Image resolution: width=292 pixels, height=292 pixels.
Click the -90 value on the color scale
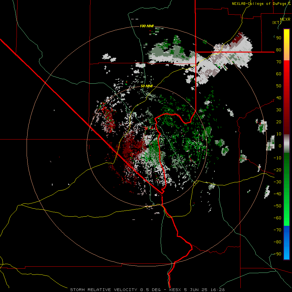click(277, 254)
